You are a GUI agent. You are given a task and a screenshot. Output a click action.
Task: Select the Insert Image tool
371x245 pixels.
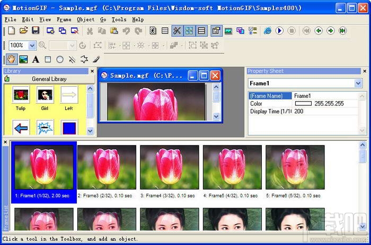[23, 59]
